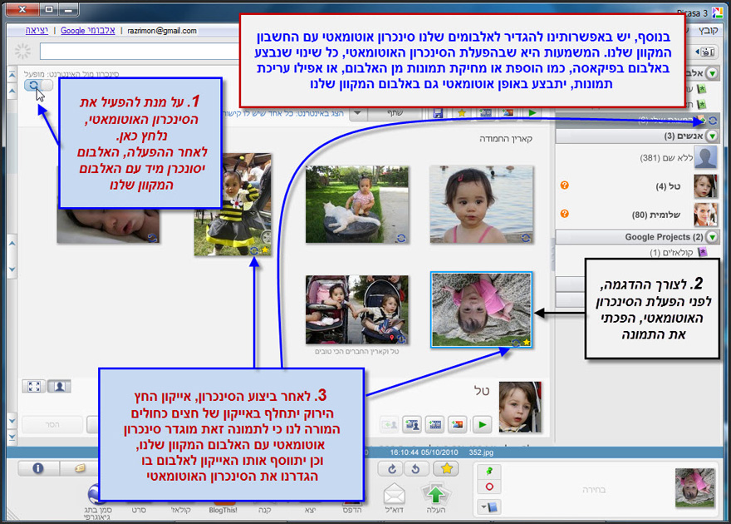Open the add-to-album dropdown in the tray
This screenshot has height=524, width=731.
489,507
